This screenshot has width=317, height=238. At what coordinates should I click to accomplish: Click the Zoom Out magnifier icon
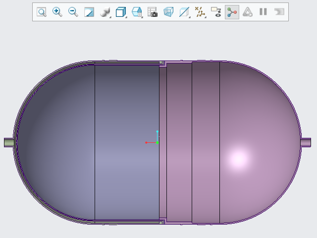[x=73, y=12]
